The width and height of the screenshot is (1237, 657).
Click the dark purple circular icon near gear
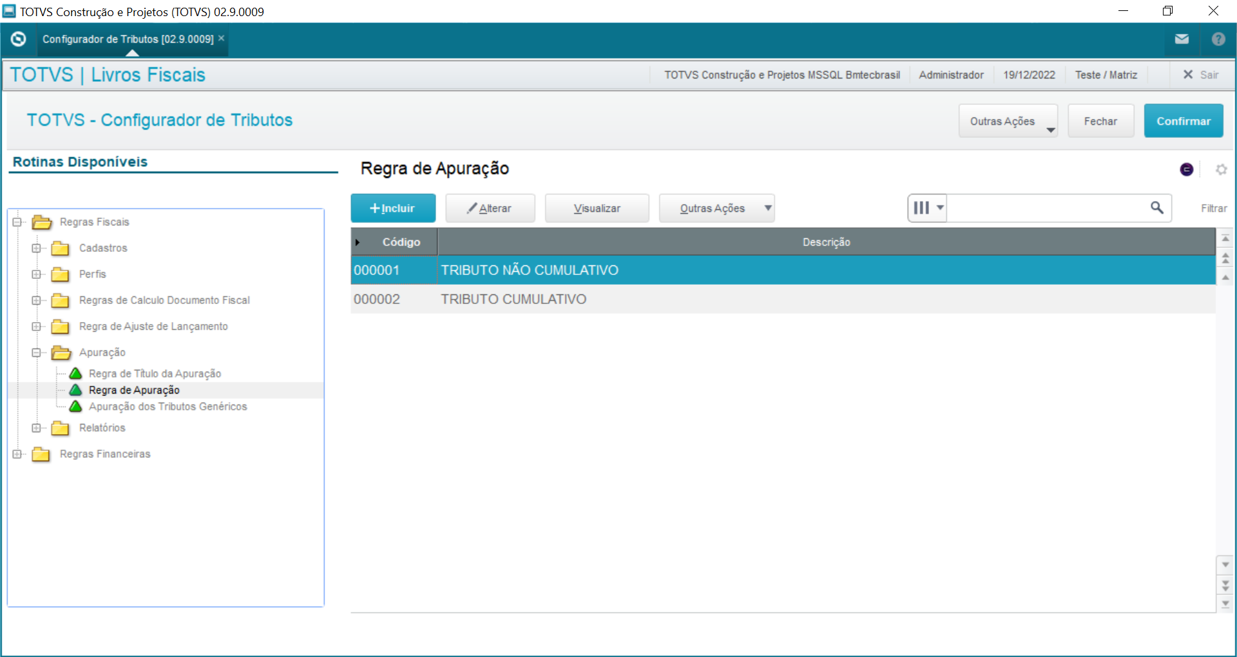(1186, 169)
